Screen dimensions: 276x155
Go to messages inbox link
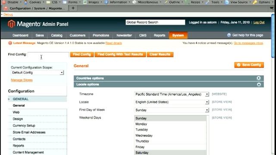click(248, 43)
